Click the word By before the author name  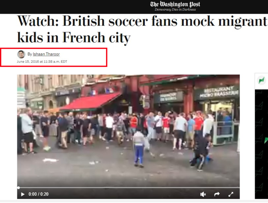point(30,54)
